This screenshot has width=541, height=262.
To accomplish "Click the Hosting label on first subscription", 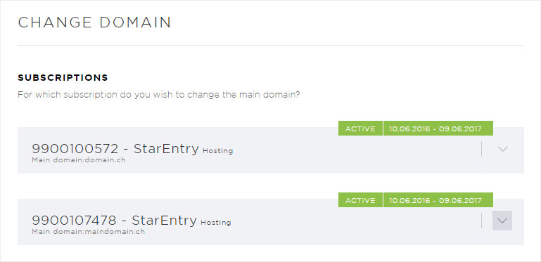I will pos(217,151).
